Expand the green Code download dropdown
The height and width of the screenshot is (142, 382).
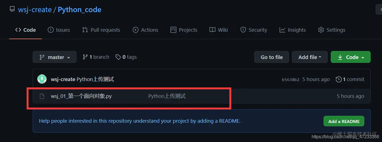pos(351,57)
